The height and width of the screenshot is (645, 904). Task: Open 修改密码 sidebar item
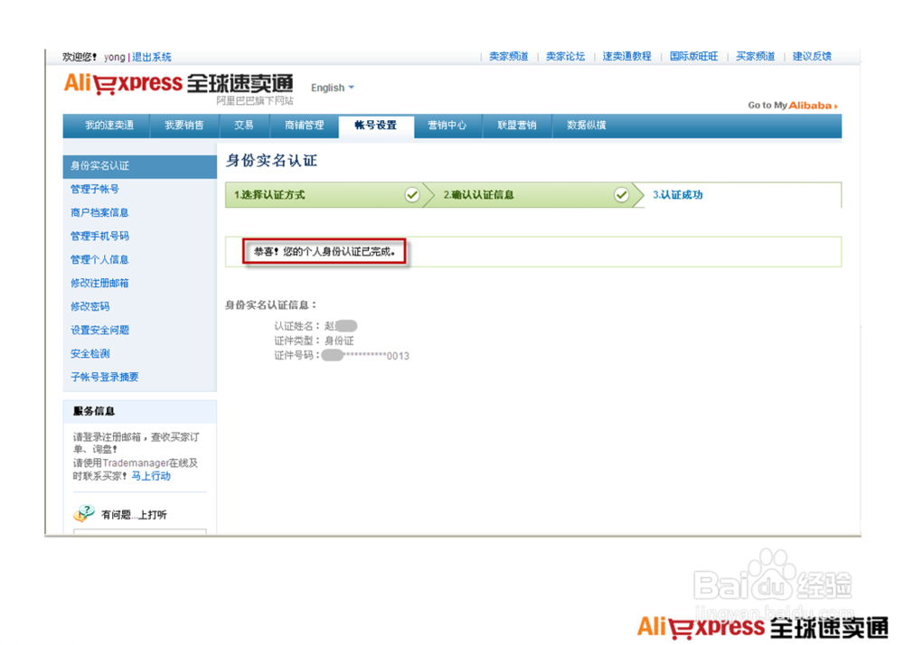pyautogui.click(x=89, y=306)
